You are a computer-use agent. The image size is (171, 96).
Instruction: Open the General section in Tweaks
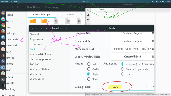34,34
